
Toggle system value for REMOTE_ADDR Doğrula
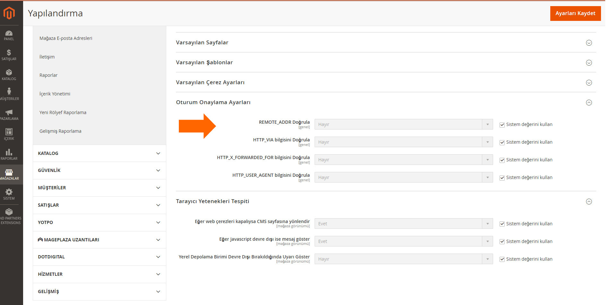502,125
